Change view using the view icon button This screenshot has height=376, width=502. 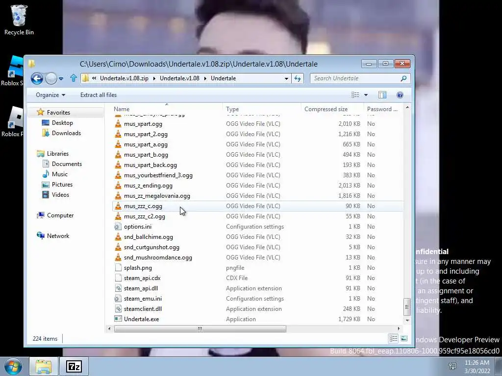tap(355, 95)
